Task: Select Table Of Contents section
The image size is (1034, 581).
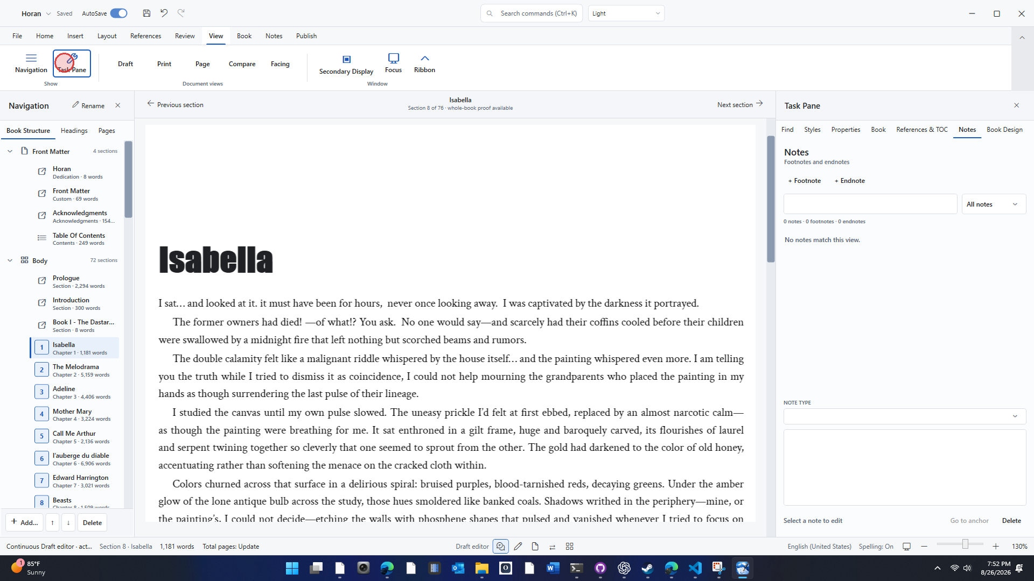Action: [74, 239]
